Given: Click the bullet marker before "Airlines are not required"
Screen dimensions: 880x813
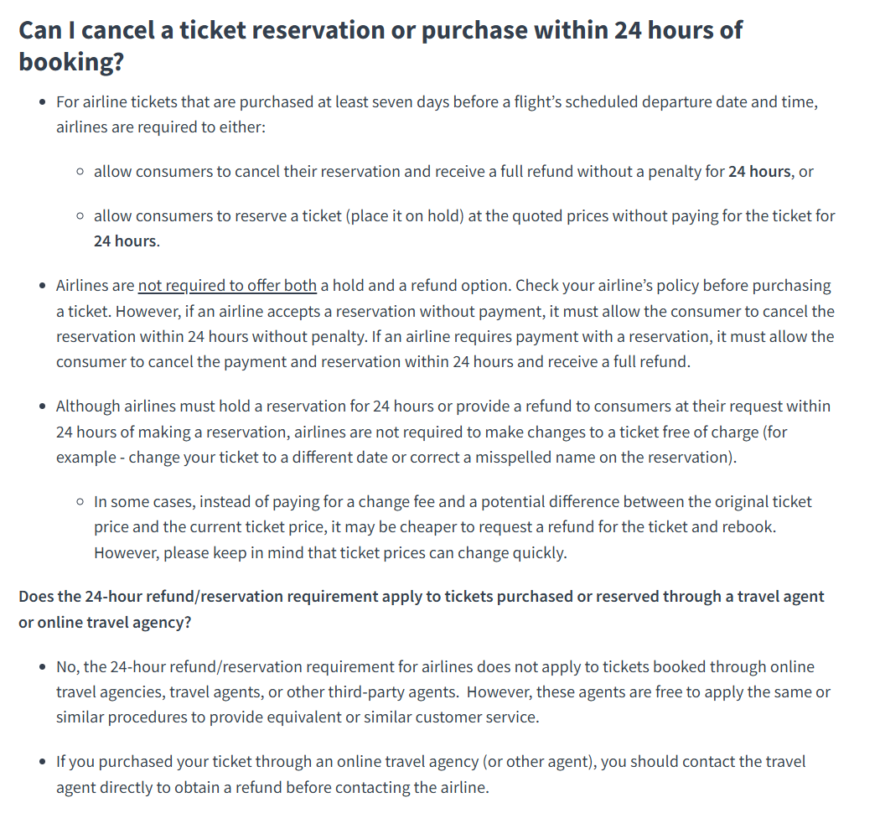Looking at the screenshot, I should pyautogui.click(x=43, y=286).
